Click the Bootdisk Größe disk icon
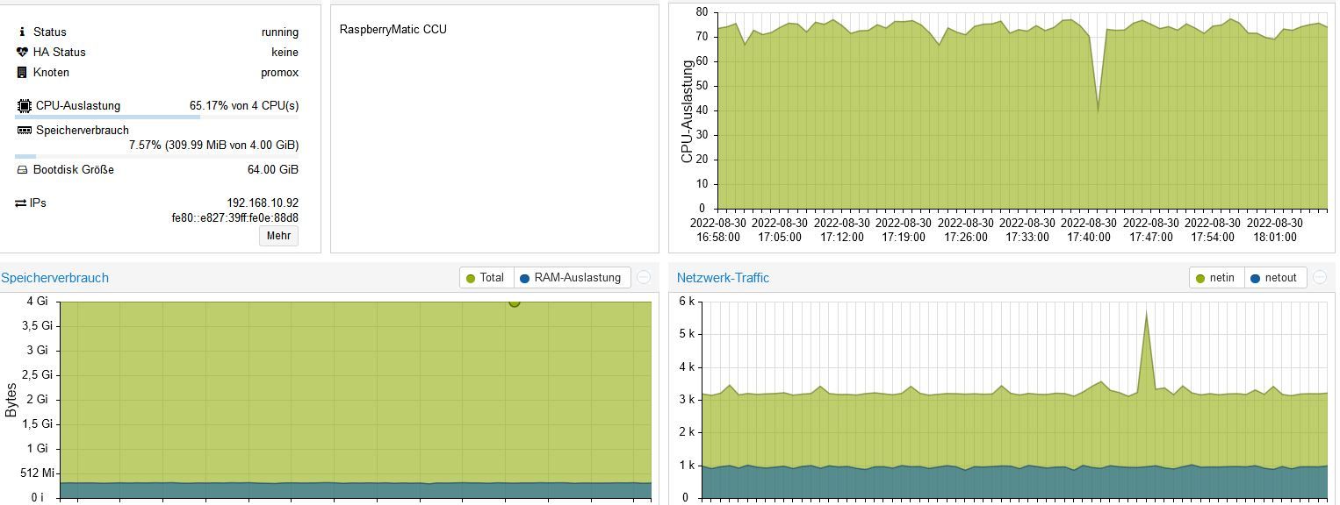Image resolution: width=1340 pixels, height=505 pixels. 22,169
